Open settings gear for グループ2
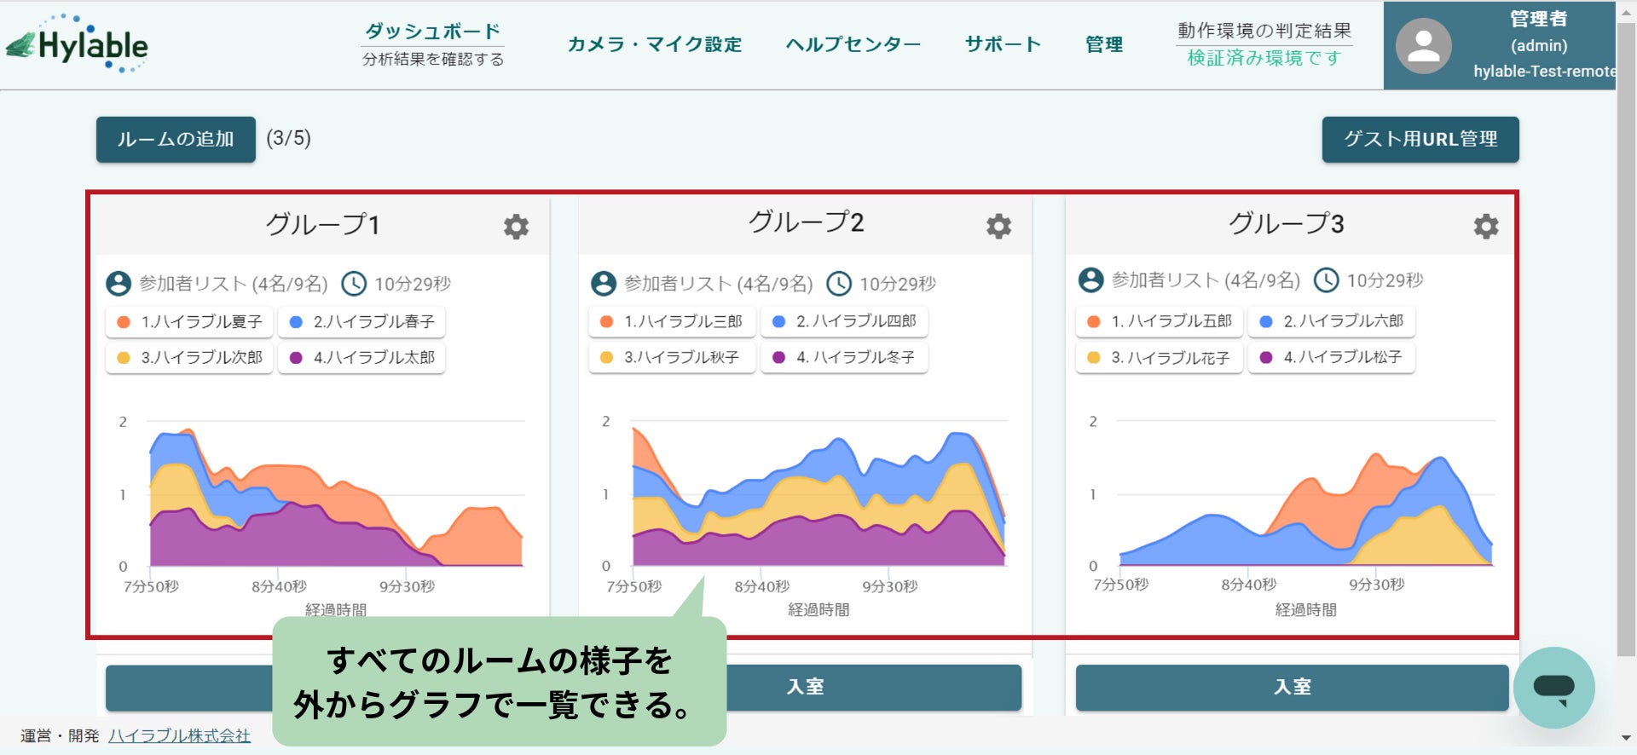 998,226
